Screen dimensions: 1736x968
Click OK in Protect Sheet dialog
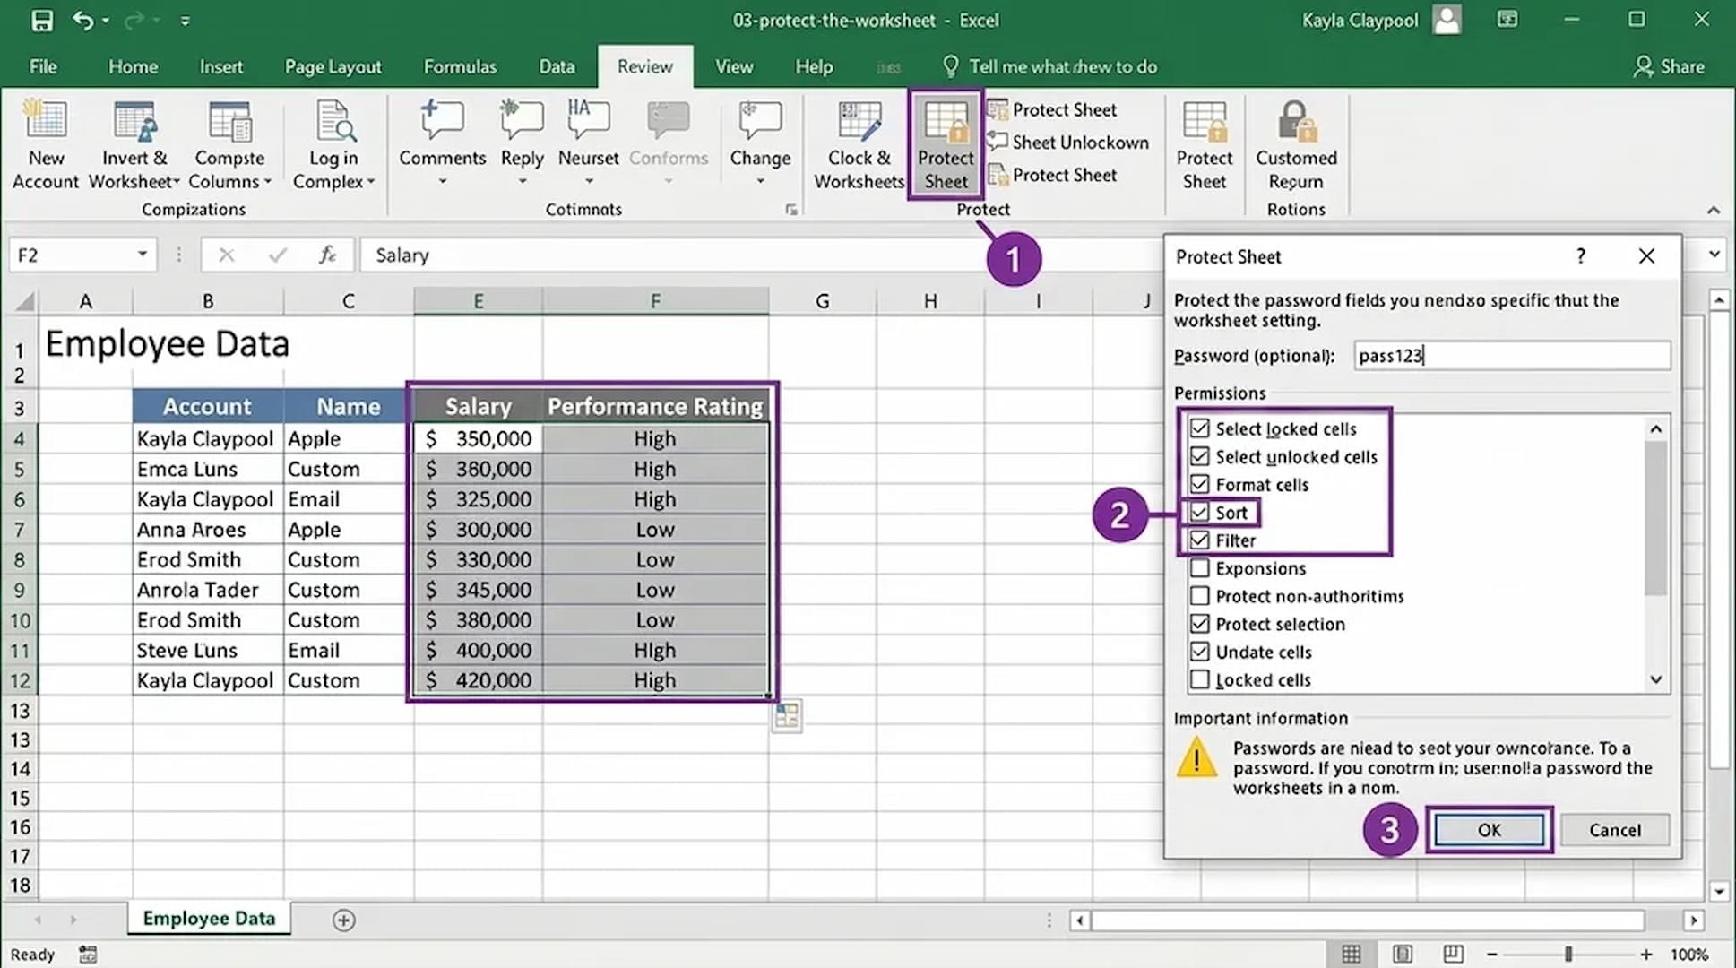click(1489, 830)
